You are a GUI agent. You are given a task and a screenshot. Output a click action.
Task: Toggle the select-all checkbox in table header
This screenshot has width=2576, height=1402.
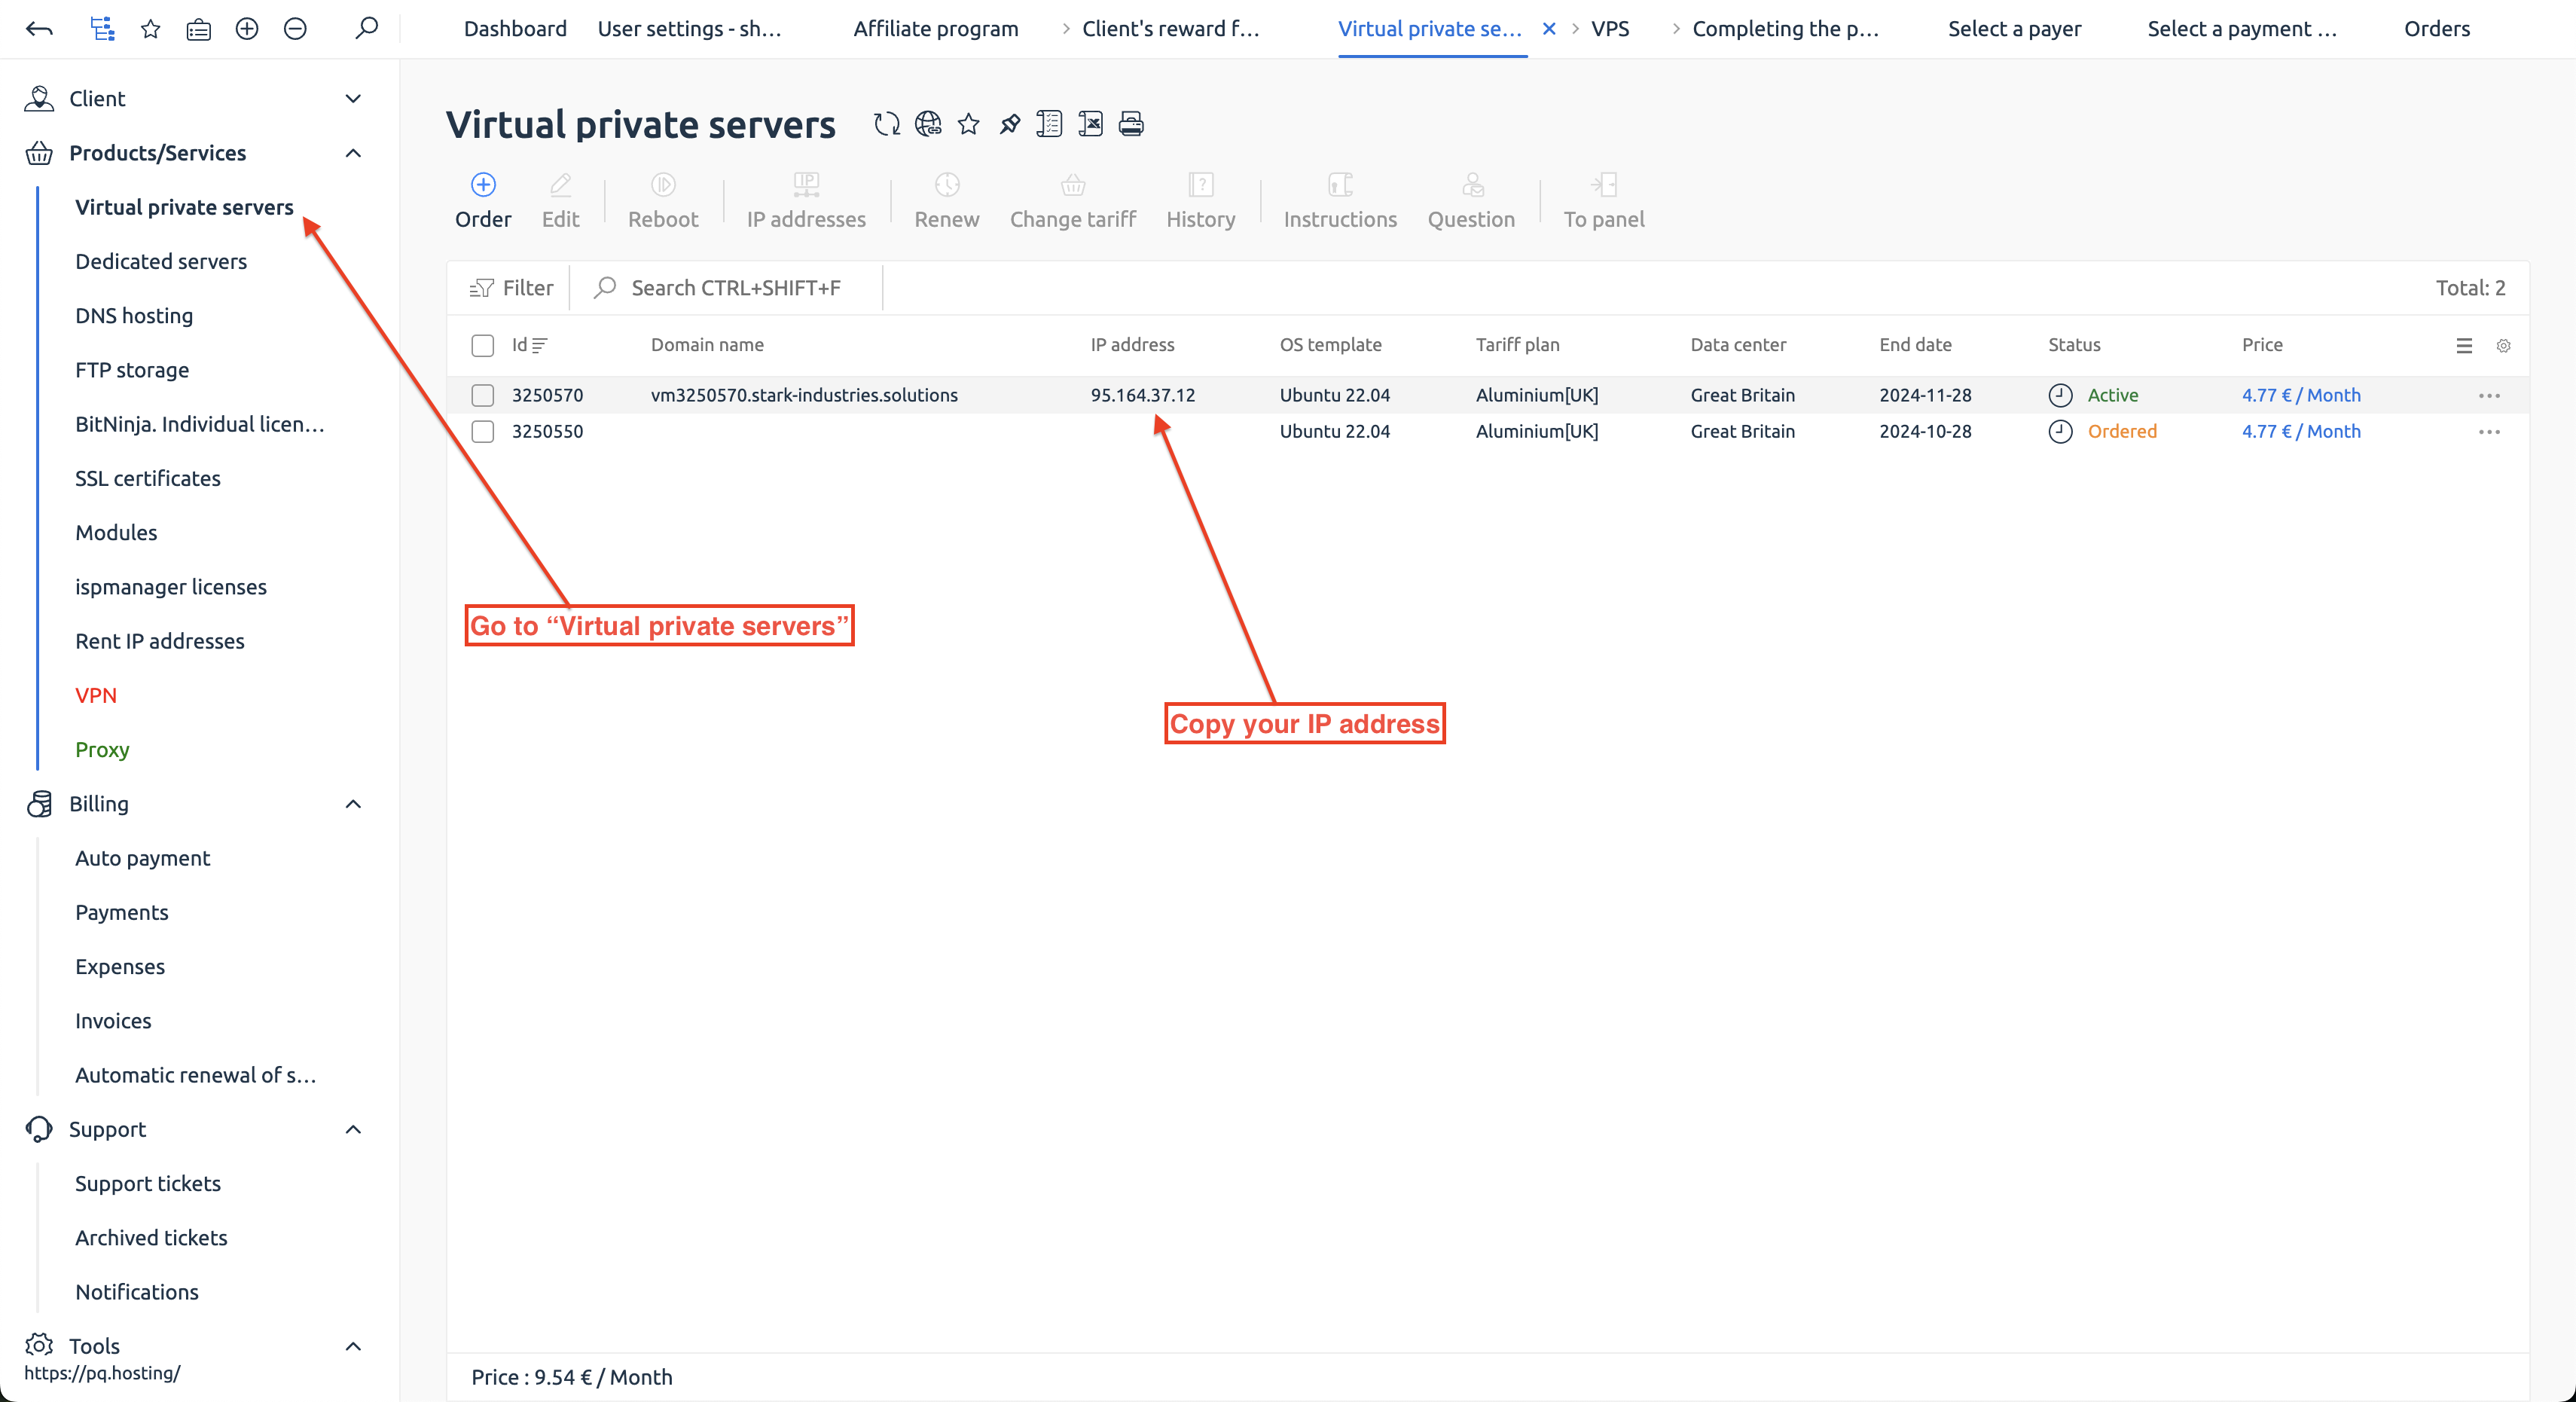pyautogui.click(x=483, y=346)
